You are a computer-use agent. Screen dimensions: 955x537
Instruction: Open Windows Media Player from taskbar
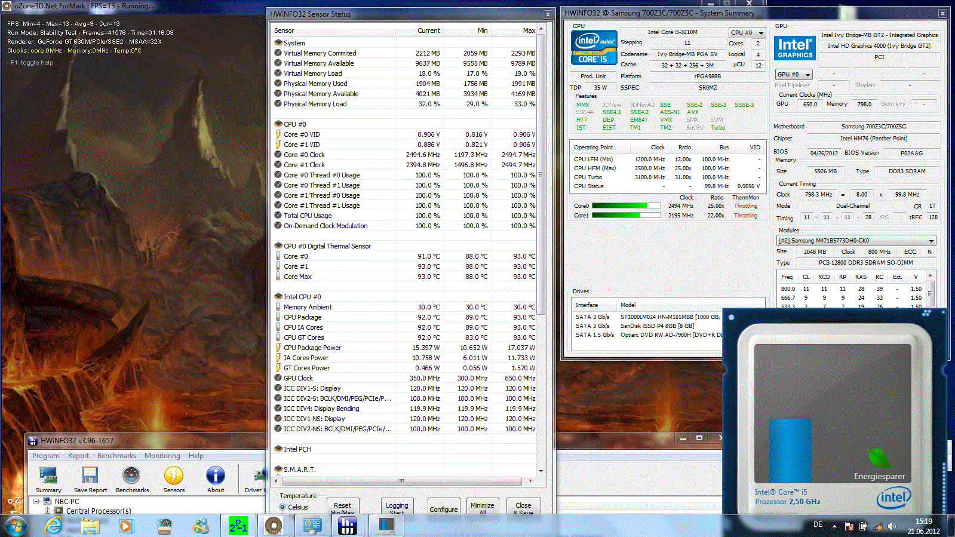pyautogui.click(x=125, y=526)
